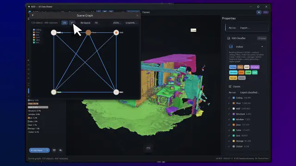This screenshot has height=166, width=296.
Task: Toggle Clutter class checkmark
Action: point(229,146)
